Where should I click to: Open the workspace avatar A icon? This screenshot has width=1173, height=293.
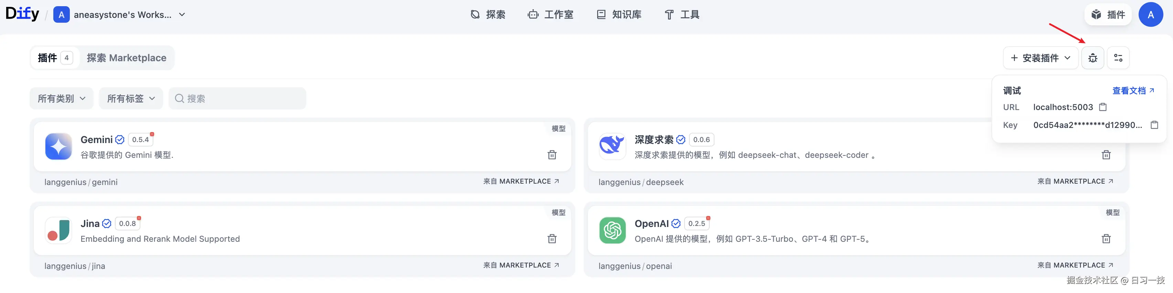[62, 14]
